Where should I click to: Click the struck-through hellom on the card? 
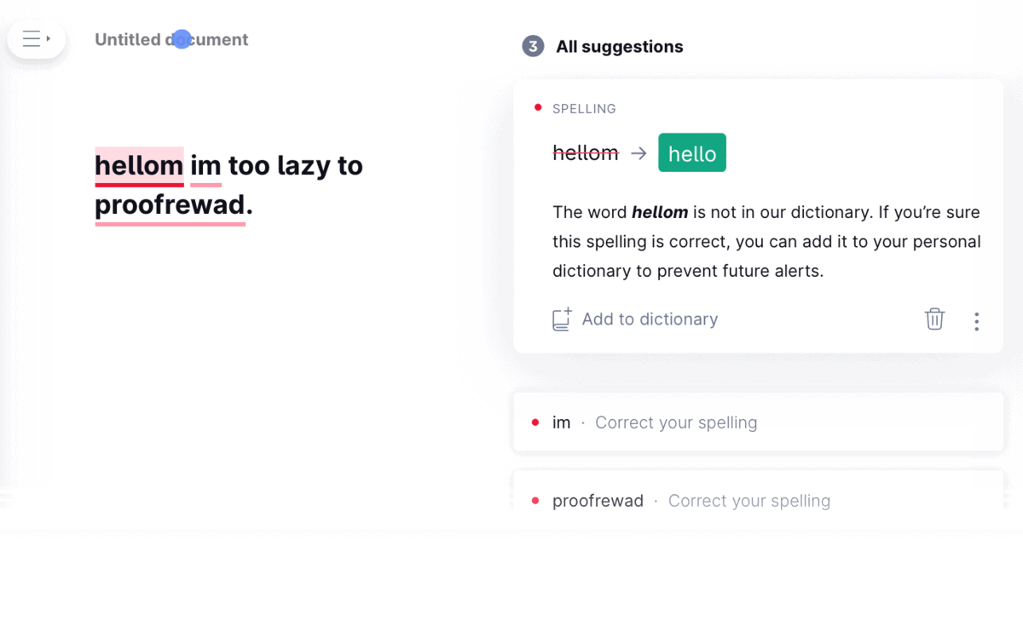tap(587, 152)
